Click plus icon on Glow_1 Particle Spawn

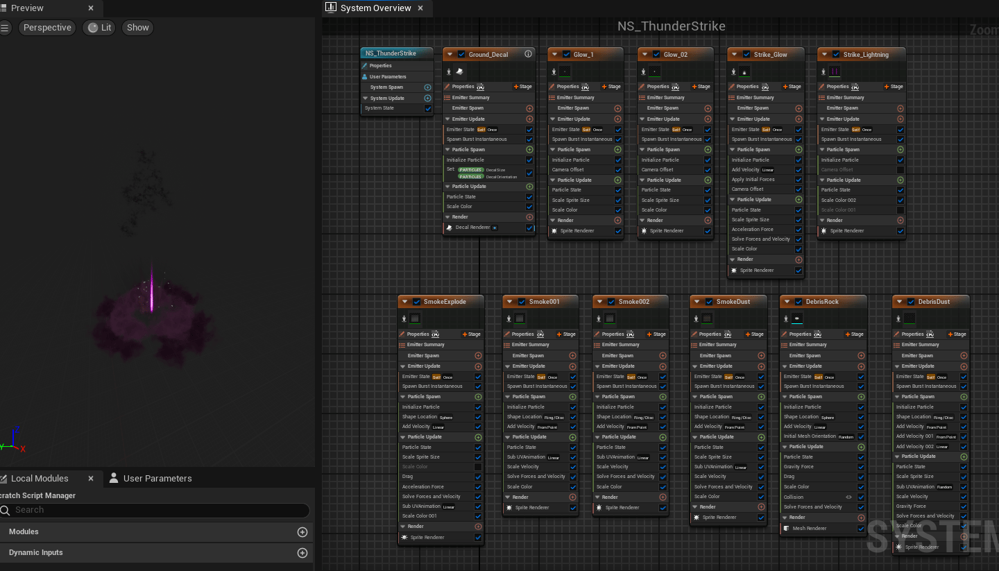[617, 149]
